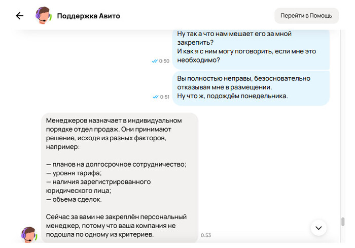
Task: Click list item "— планов на долгосрочное сотрудничество;"
Action: (x=116, y=164)
